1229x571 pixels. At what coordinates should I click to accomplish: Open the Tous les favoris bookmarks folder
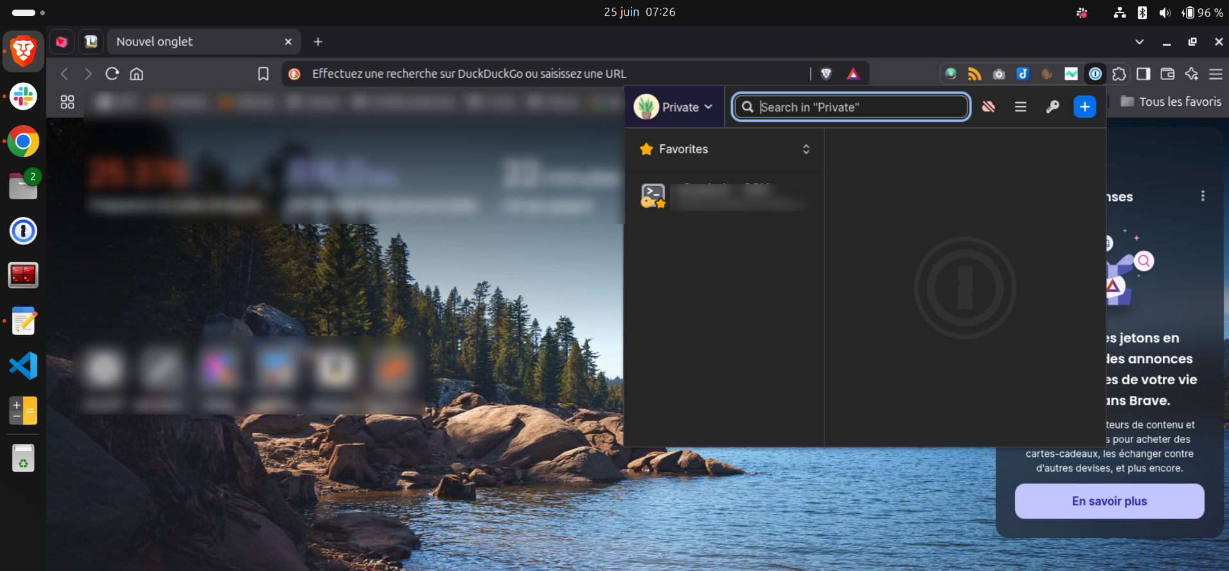click(1171, 101)
